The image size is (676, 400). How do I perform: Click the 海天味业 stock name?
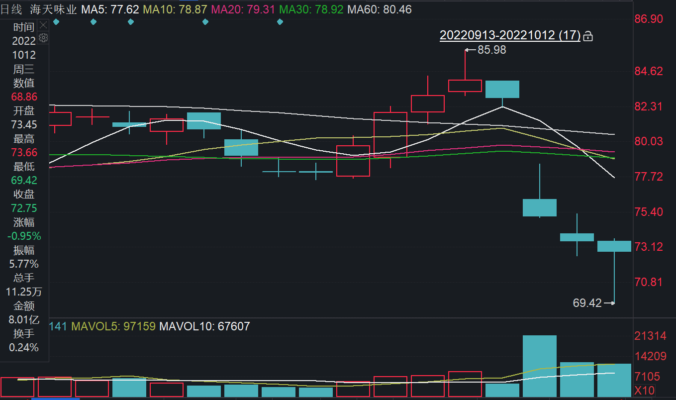click(x=53, y=9)
